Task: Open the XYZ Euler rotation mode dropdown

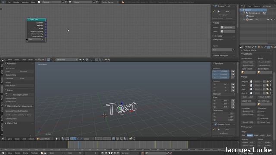Action: pos(223,94)
